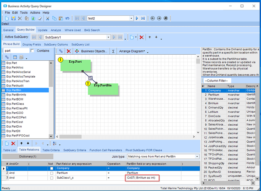Toggle Not checkbox for PartNum row

[x=52, y=173]
